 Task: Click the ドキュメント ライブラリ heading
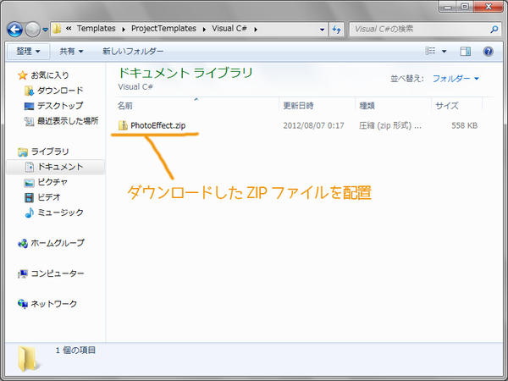tap(185, 73)
